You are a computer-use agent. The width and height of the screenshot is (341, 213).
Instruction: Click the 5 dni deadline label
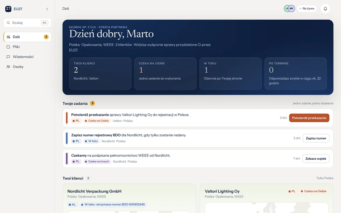tap(297, 138)
